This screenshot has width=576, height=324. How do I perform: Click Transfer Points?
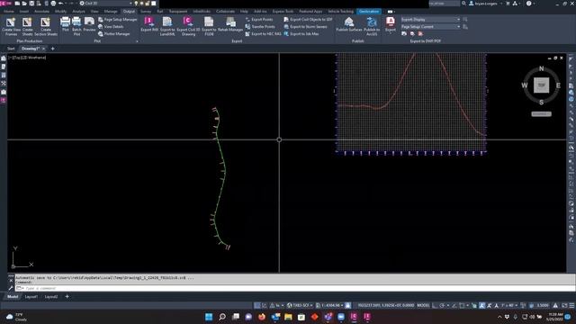click(x=260, y=27)
